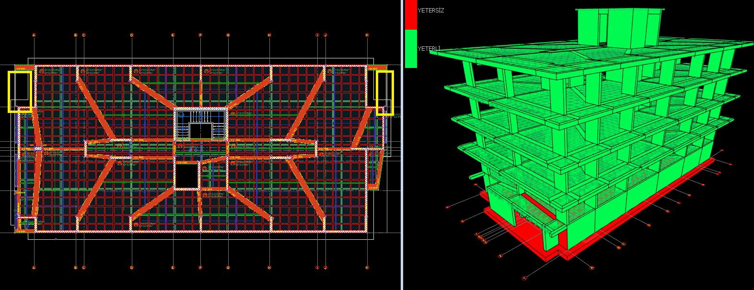
Task: Select bottom grid axis marker F
Action: tap(200, 268)
